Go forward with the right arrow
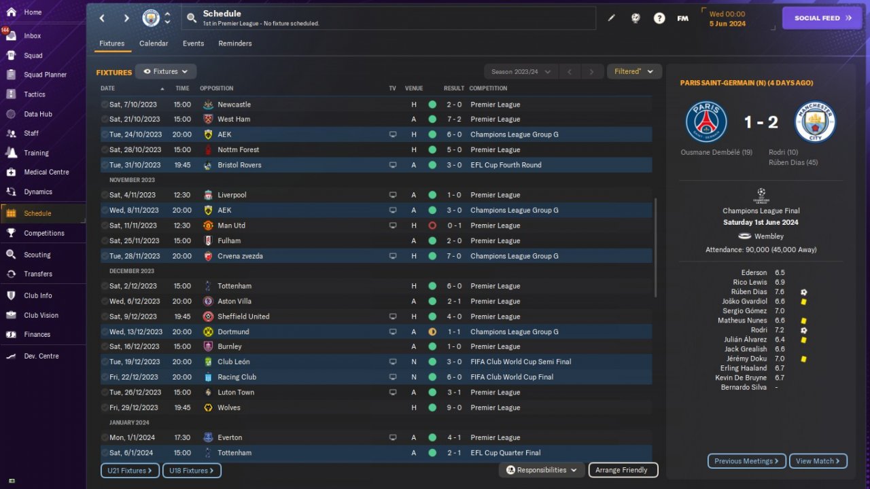Screen dimensions: 870x489 (126, 18)
